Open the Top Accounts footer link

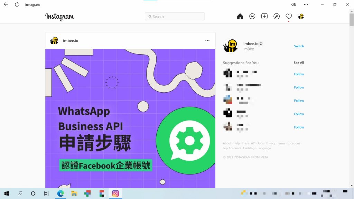pyautogui.click(x=232, y=148)
